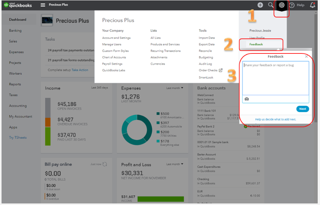Open Expenses Last month dropdown

[x=175, y=88]
